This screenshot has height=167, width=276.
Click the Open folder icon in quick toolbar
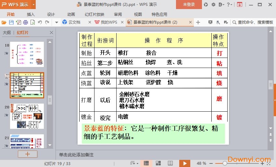pyautogui.click(x=4, y=22)
